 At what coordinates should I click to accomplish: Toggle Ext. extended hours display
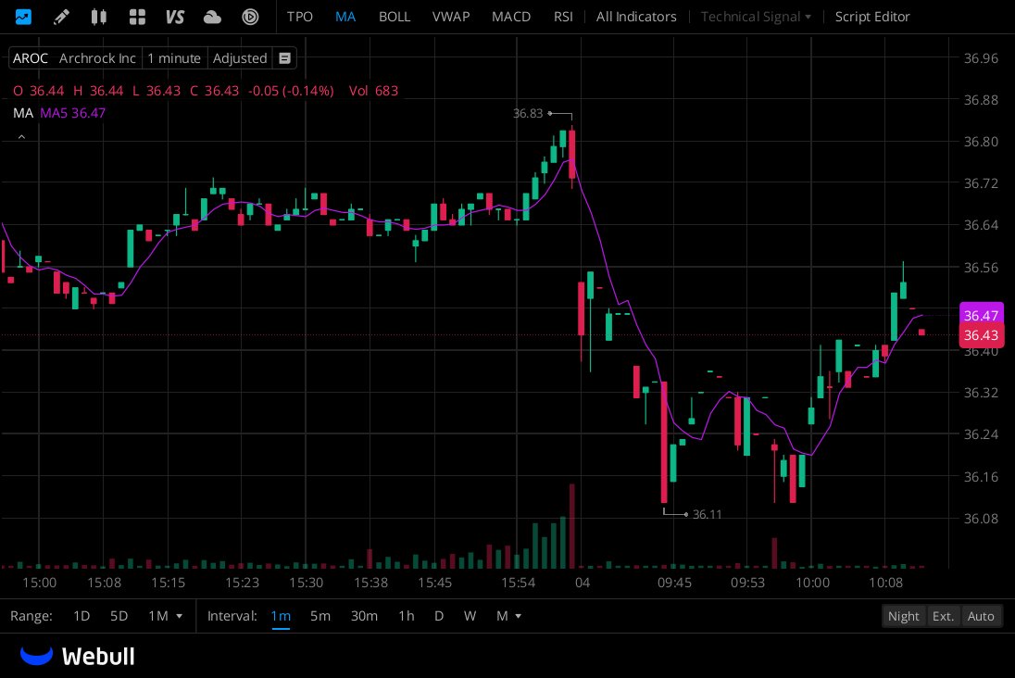[943, 616]
